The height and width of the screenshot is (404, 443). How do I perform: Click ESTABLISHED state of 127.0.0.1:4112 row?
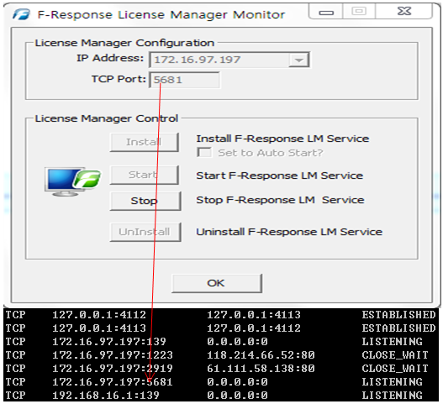tap(399, 314)
